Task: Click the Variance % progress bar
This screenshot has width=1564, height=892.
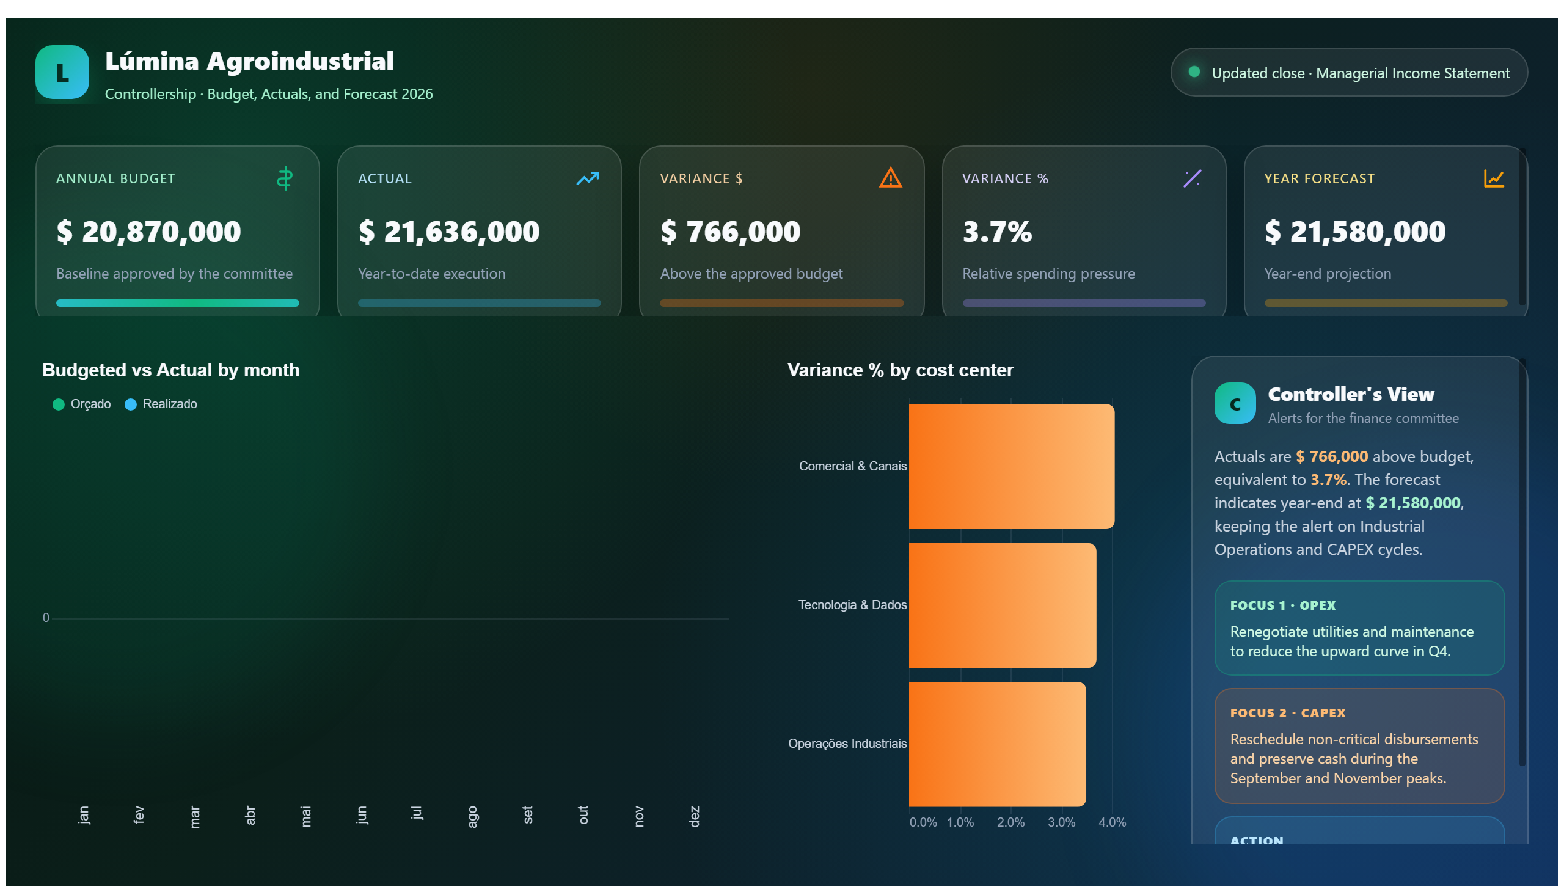Action: (x=1084, y=302)
